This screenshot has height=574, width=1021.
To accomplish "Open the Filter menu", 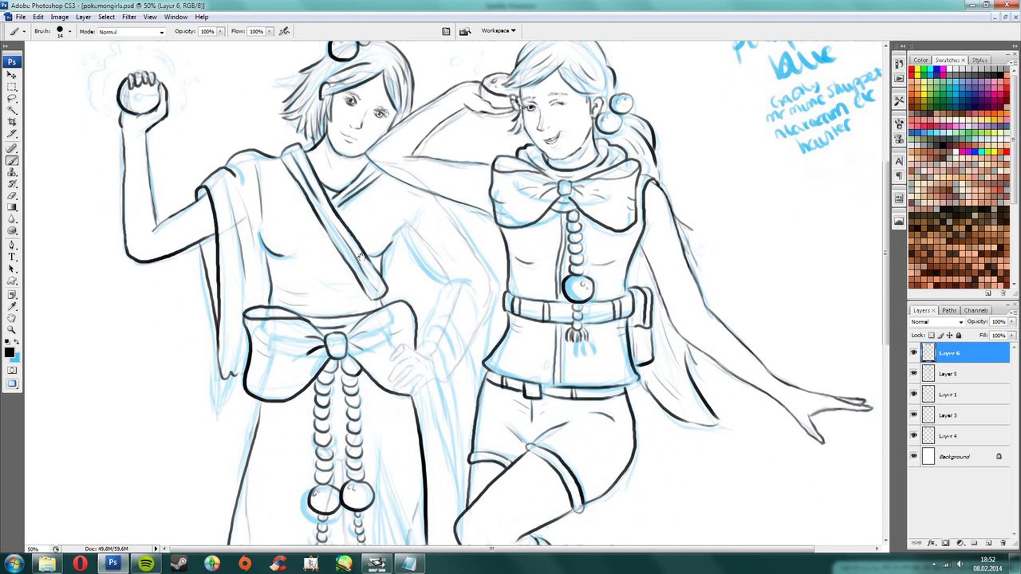I will [129, 17].
